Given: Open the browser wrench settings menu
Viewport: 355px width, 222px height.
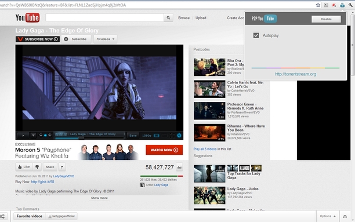Looking at the screenshot, I should pos(350,5).
